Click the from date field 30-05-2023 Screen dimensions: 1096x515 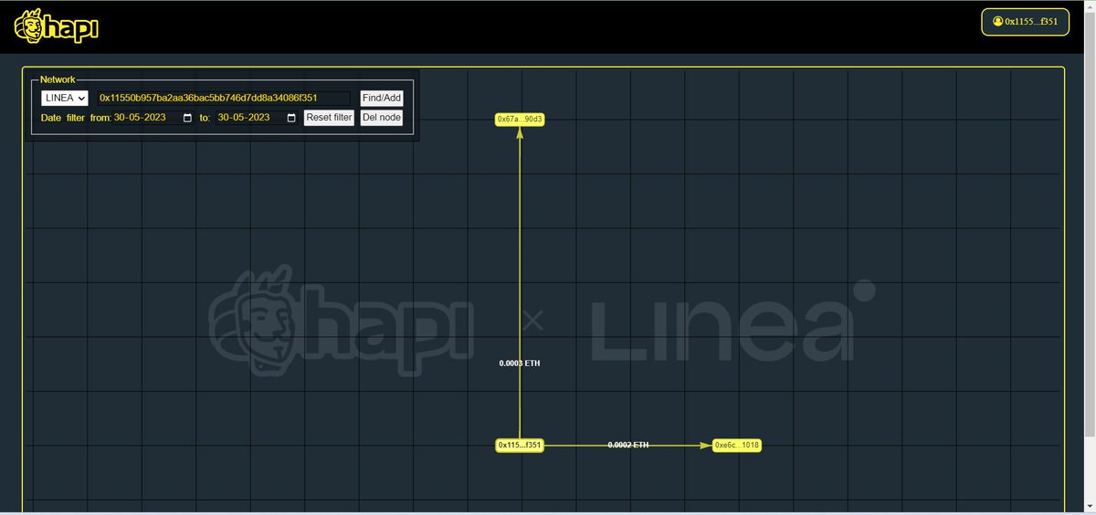[153, 118]
